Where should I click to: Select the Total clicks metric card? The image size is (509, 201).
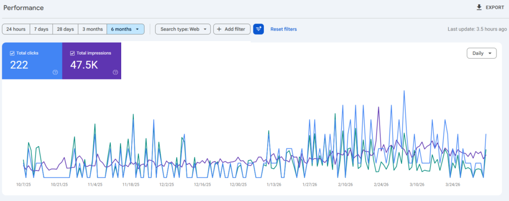click(x=32, y=61)
